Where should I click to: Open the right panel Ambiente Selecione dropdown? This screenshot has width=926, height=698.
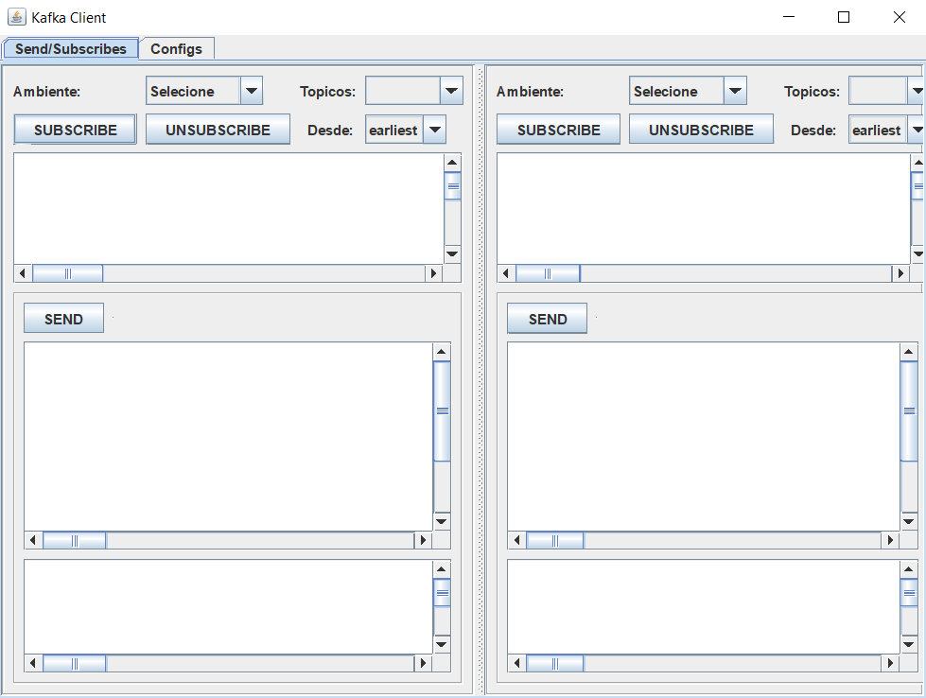[x=688, y=91]
